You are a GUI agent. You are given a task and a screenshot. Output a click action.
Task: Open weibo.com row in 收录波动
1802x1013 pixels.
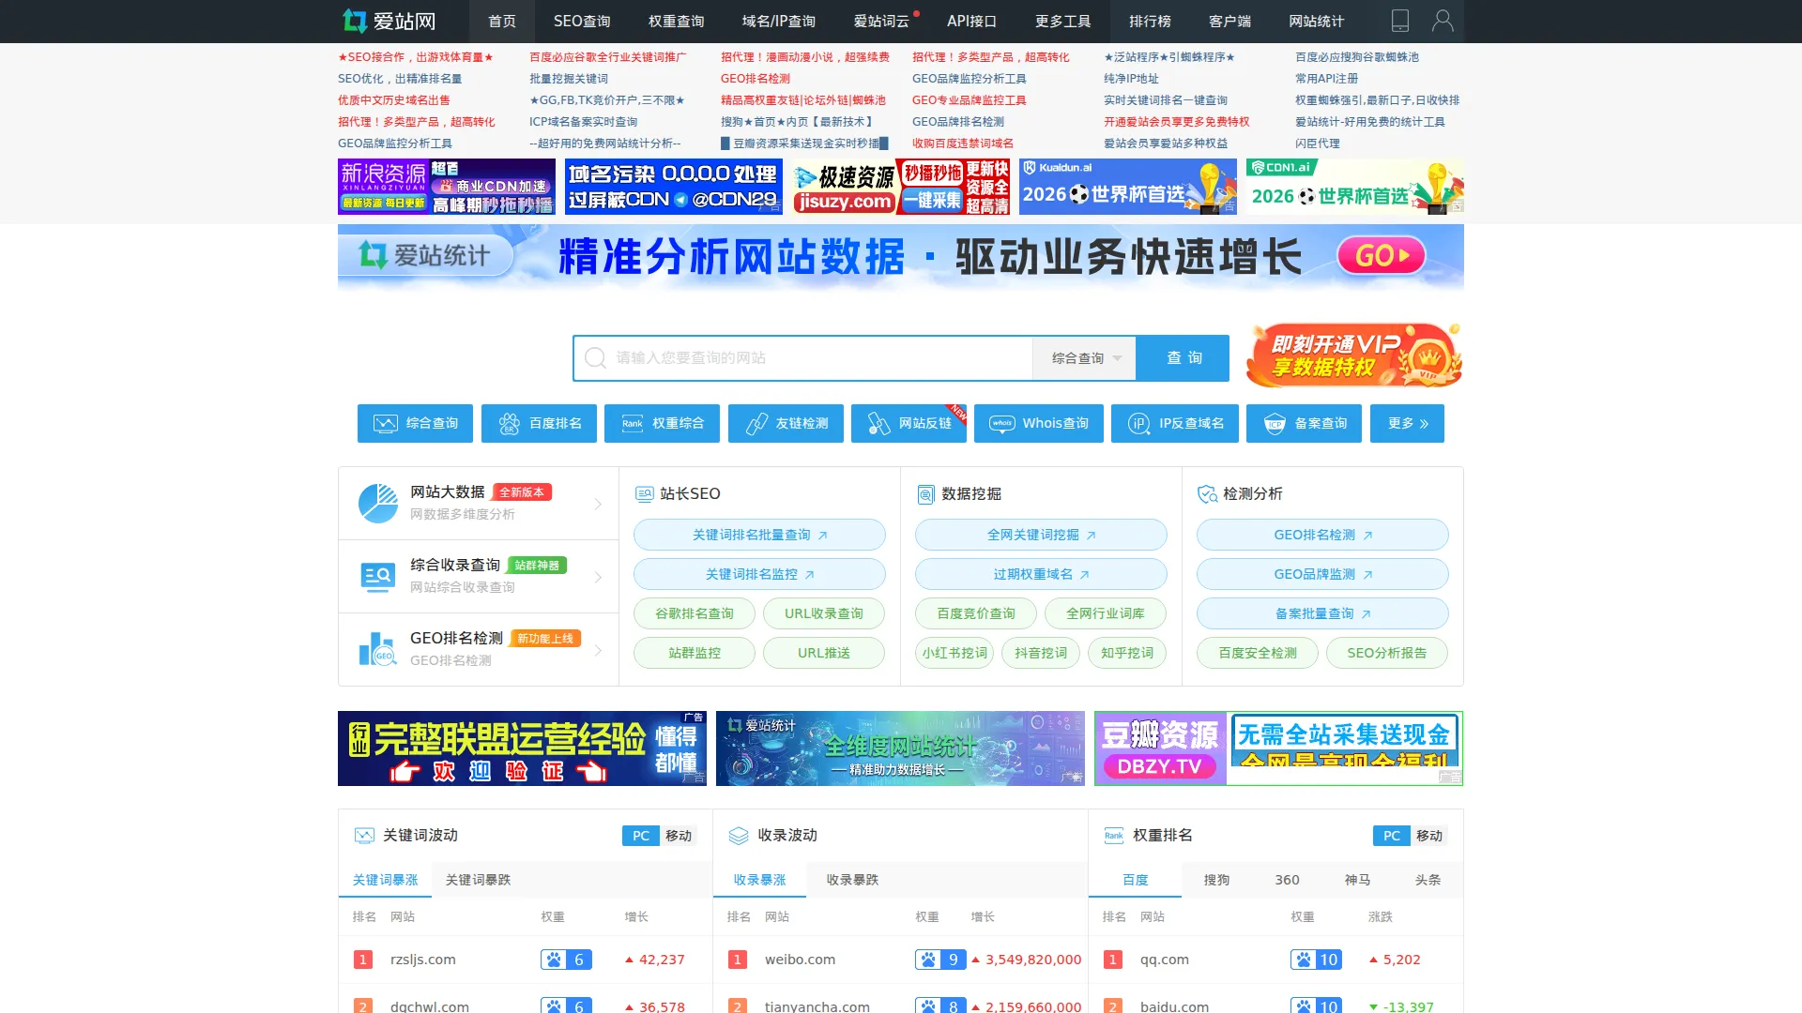(x=901, y=960)
